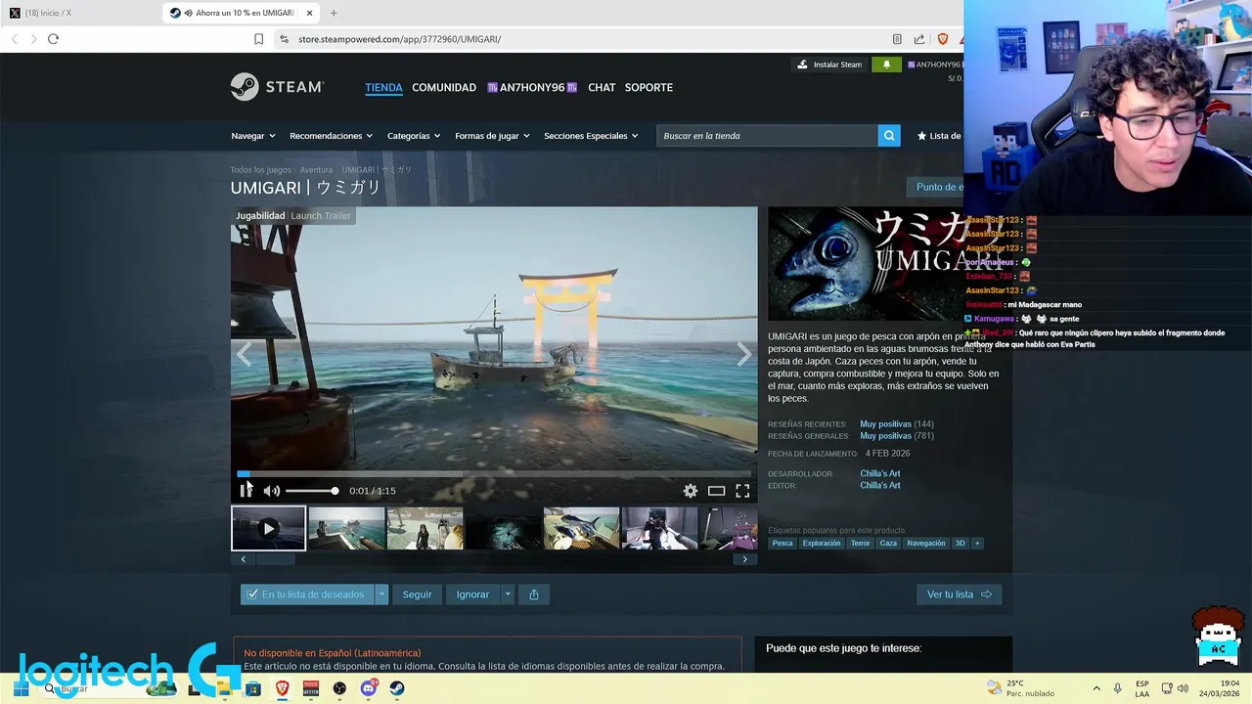Image resolution: width=1252 pixels, height=704 pixels.
Task: Click Ver tu lista button
Action: click(x=959, y=594)
